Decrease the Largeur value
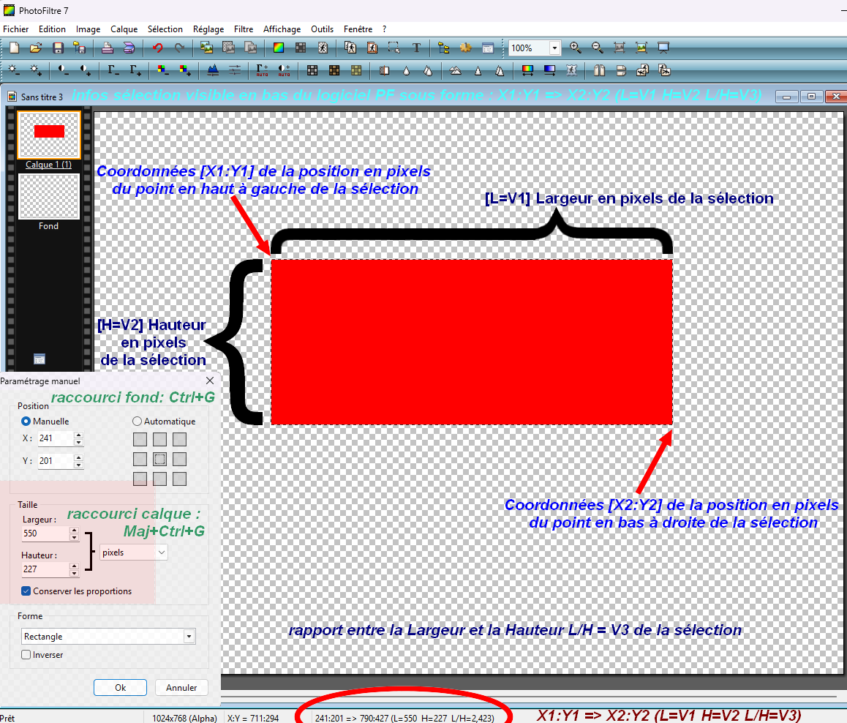Screen dimensions: 847x723 click(75, 537)
